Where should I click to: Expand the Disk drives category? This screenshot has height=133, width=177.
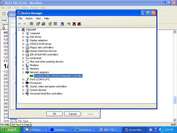(23, 37)
